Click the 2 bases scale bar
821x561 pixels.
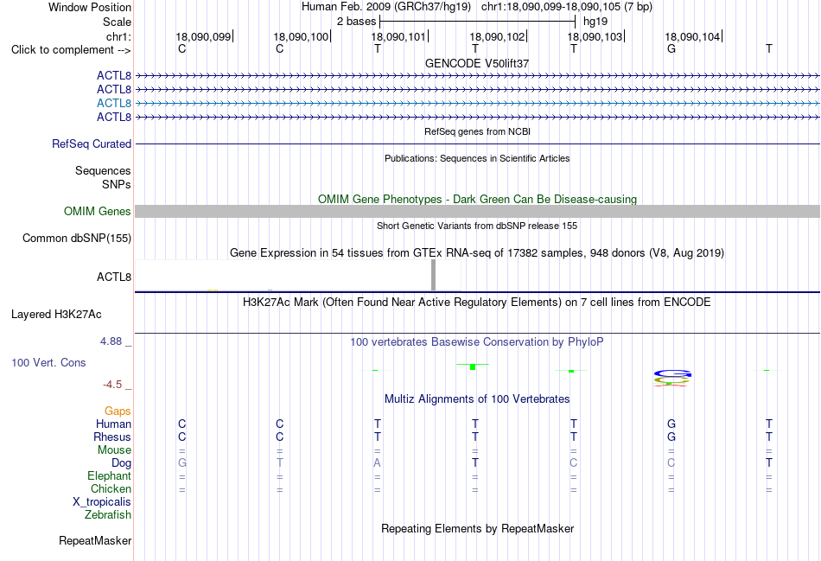coord(477,22)
